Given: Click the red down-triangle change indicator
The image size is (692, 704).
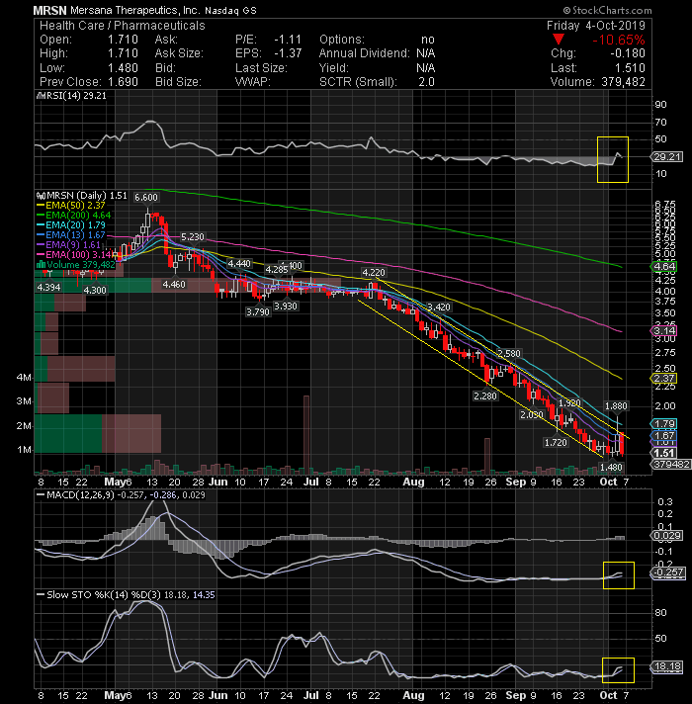Looking at the screenshot, I should (559, 40).
